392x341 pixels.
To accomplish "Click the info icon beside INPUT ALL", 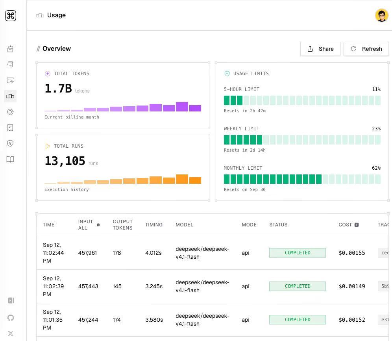I will 98,225.
